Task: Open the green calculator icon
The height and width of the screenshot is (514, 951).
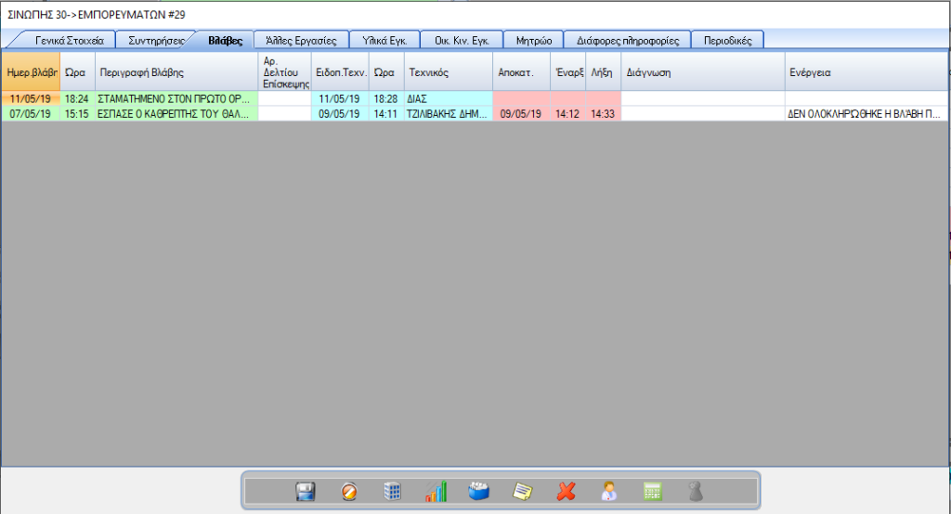Action: [x=652, y=492]
